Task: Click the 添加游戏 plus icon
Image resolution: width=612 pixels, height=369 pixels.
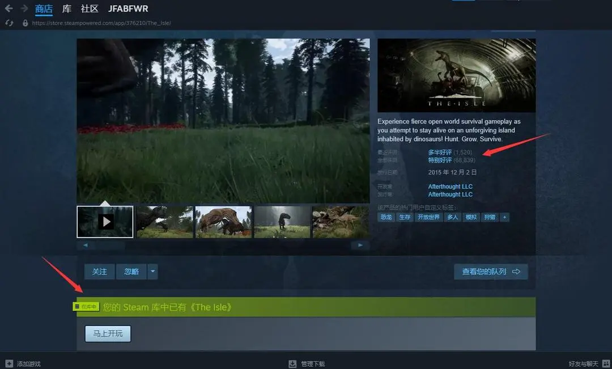Action: 10,363
